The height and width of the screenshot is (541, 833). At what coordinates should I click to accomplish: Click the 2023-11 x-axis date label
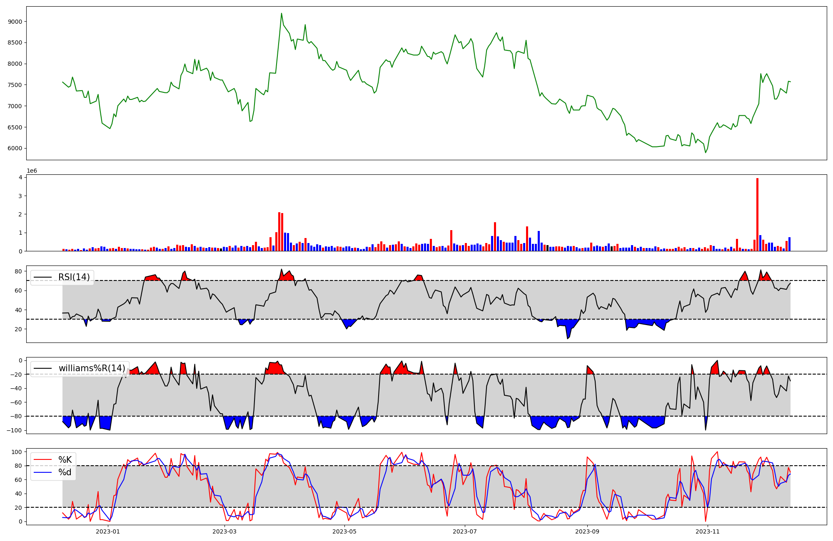(708, 531)
